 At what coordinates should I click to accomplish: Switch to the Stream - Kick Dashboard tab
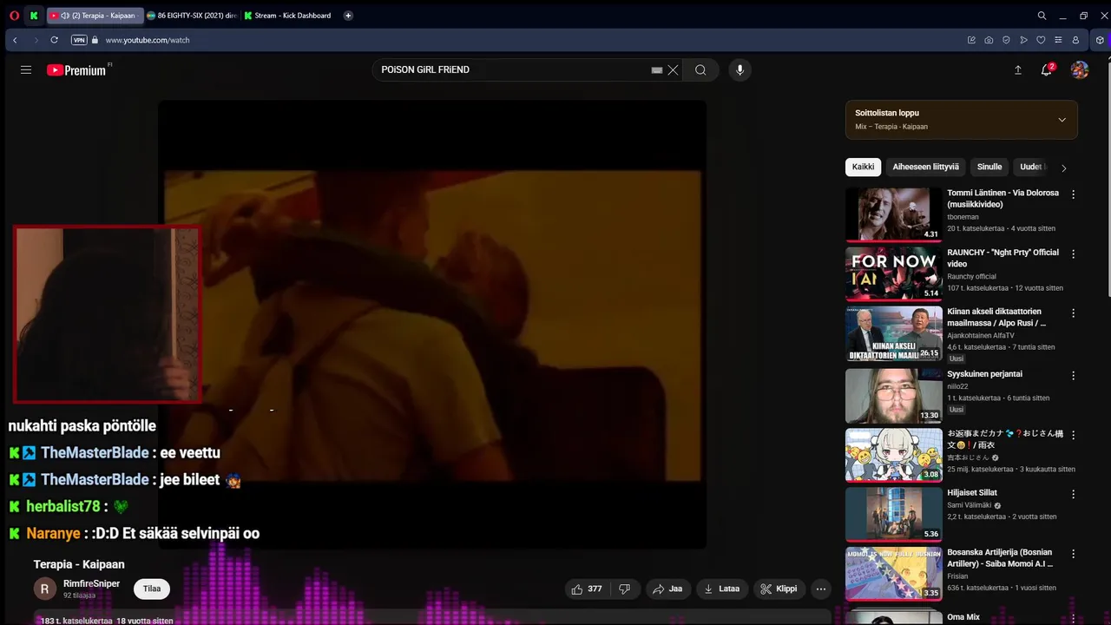[x=289, y=16]
